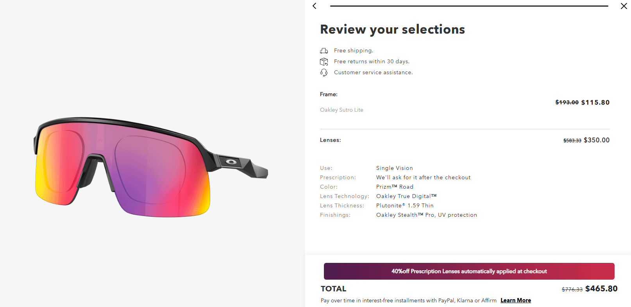Image resolution: width=631 pixels, height=307 pixels.
Task: Go back using the left arrow
Action: [315, 6]
